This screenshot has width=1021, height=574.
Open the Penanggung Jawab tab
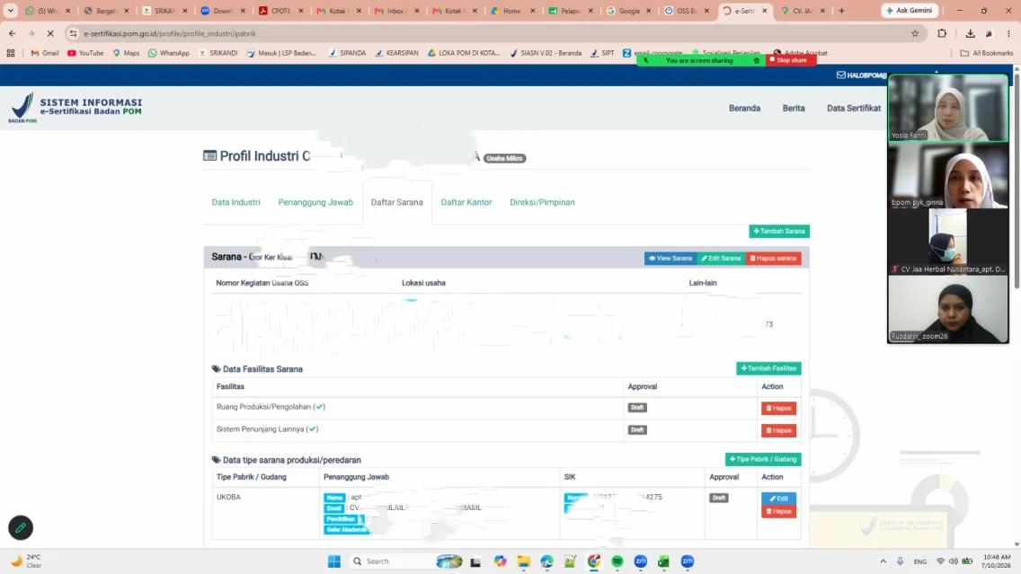pos(315,202)
